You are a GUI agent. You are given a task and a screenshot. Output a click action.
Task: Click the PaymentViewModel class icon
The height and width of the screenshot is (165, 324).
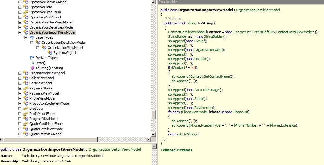(x=26, y=93)
